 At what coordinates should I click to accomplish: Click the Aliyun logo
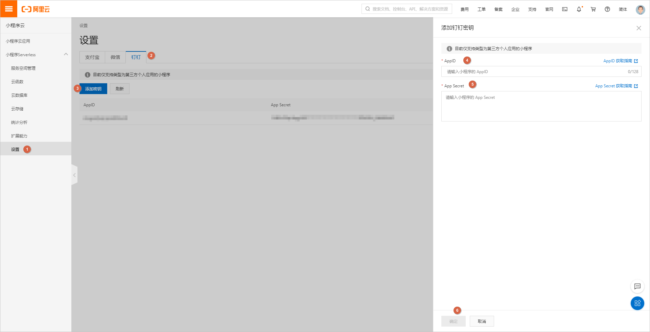[35, 9]
